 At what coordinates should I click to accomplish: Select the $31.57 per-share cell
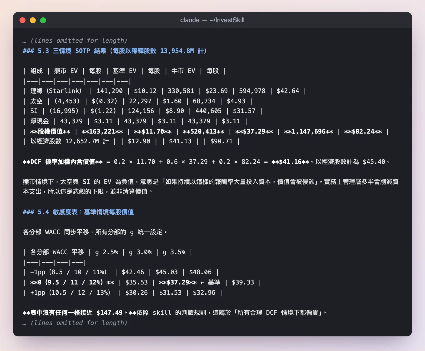pos(244,111)
